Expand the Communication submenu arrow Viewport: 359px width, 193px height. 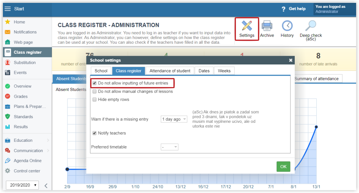tap(48, 150)
